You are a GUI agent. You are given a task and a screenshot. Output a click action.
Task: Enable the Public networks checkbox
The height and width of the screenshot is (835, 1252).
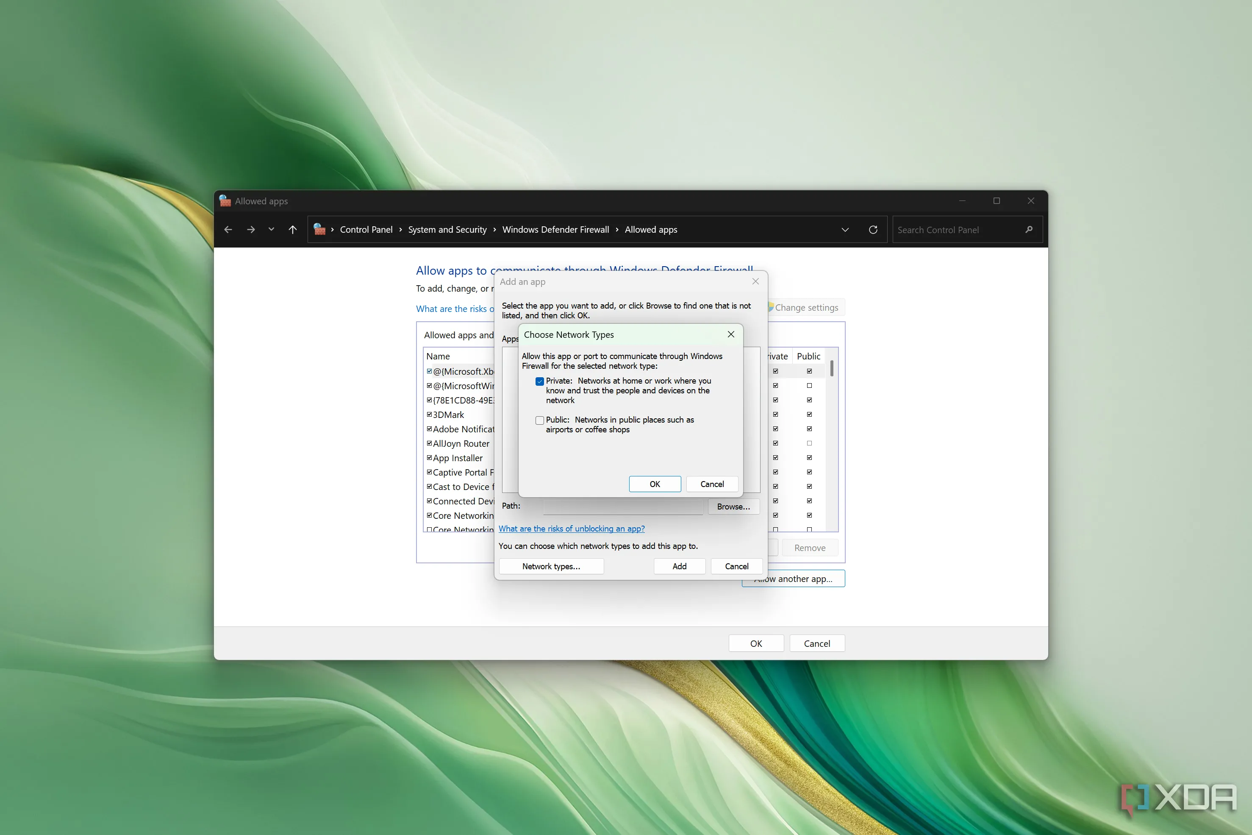click(x=540, y=420)
